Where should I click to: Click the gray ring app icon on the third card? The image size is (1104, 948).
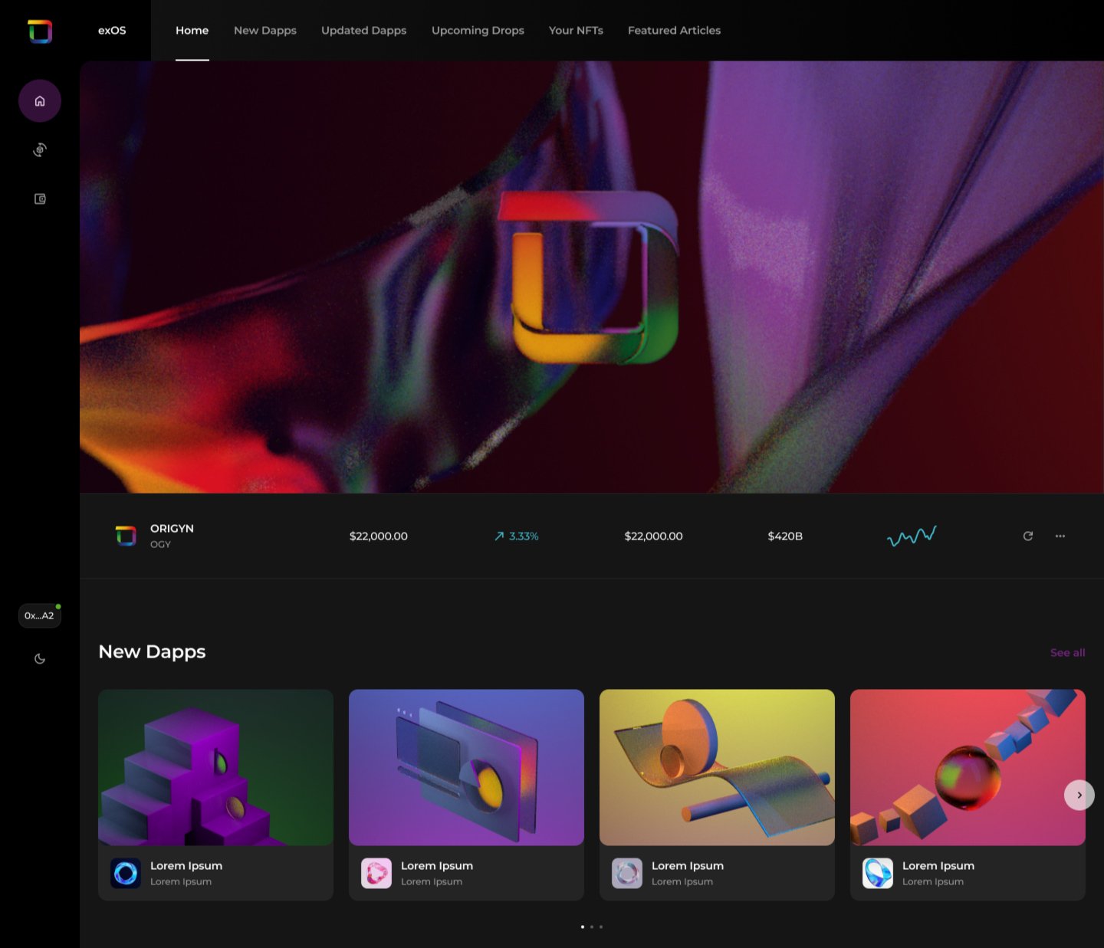pos(627,874)
